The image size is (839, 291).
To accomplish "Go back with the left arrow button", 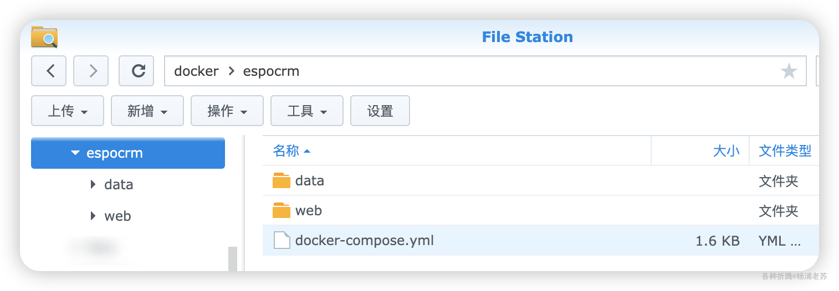I will 49,71.
